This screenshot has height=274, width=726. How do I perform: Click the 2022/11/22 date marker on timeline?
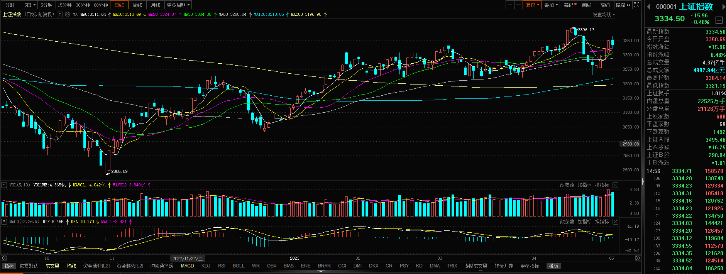point(188,258)
